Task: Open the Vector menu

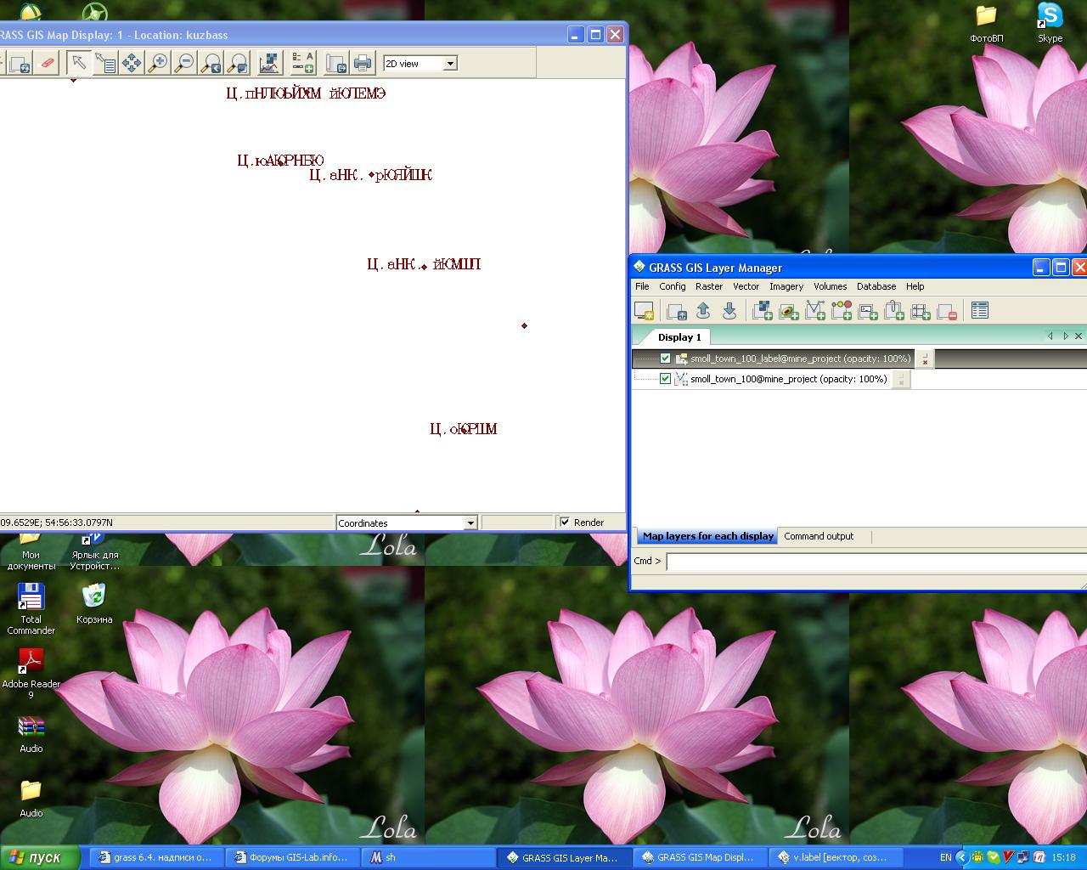Action: click(x=746, y=286)
